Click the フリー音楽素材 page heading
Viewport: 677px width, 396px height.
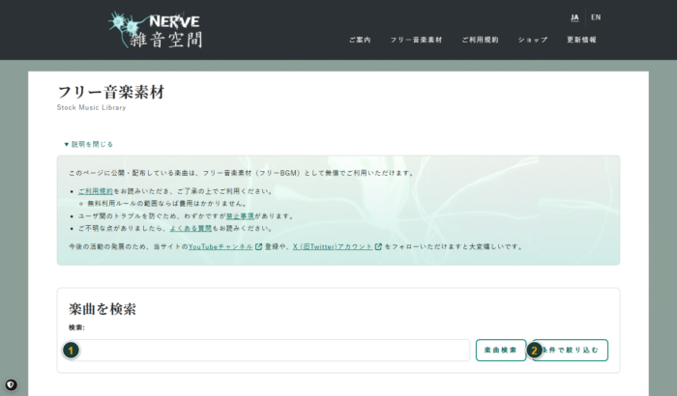click(111, 93)
